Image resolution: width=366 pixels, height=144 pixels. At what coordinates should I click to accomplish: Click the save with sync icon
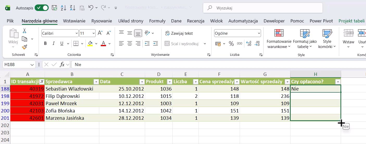54,8
